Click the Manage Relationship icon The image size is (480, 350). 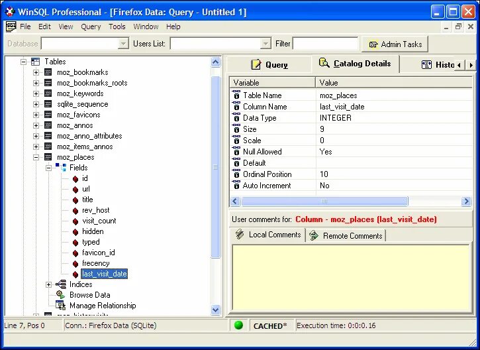pyautogui.click(x=61, y=305)
